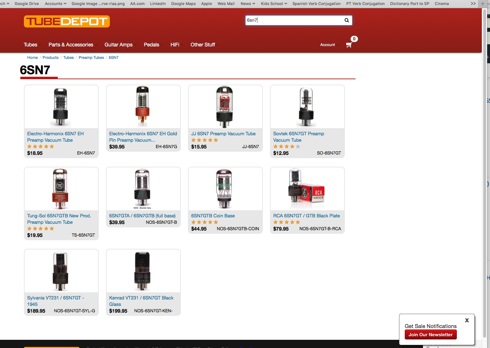Open Parts & Accessories menu
Viewport: 490px width, 348px height.
pos(71,45)
